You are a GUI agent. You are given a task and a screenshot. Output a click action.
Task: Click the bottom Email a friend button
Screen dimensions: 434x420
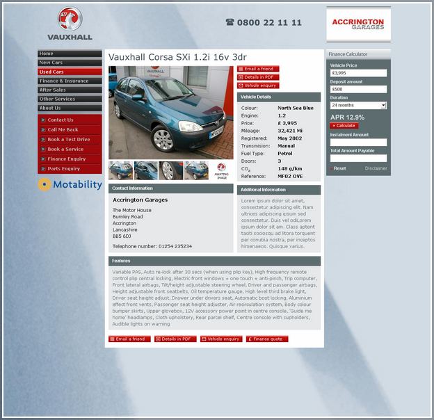(x=129, y=339)
